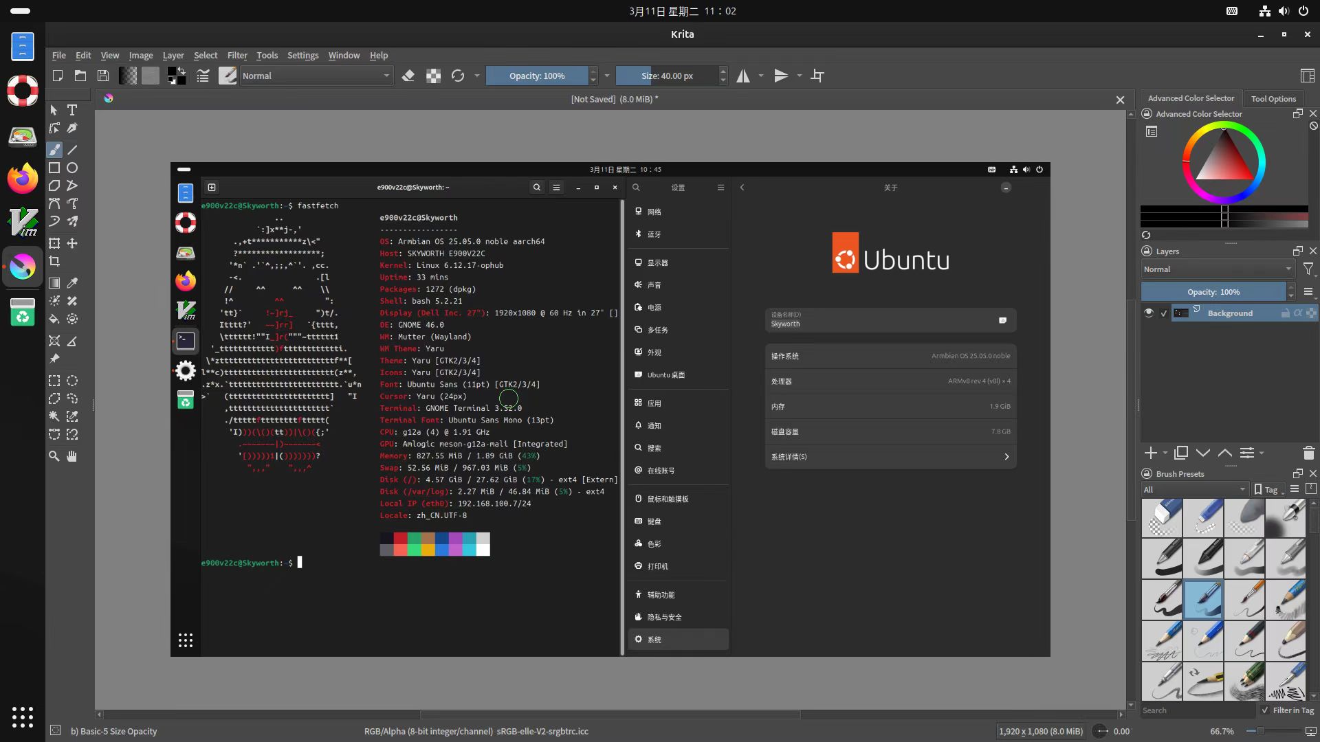Select the Pan hand tool
The width and height of the screenshot is (1320, 742).
pyautogui.click(x=72, y=456)
